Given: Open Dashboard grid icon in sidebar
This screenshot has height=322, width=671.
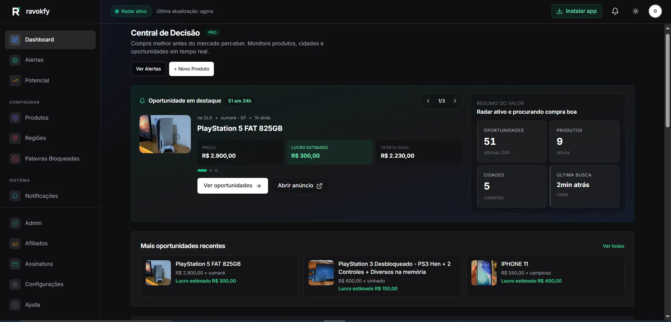Looking at the screenshot, I should (x=15, y=40).
